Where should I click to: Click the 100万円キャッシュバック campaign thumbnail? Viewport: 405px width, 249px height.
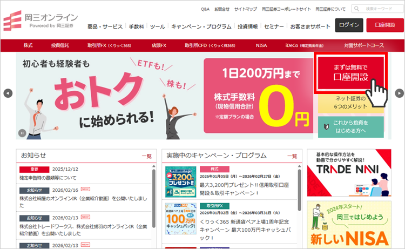pos(181,219)
